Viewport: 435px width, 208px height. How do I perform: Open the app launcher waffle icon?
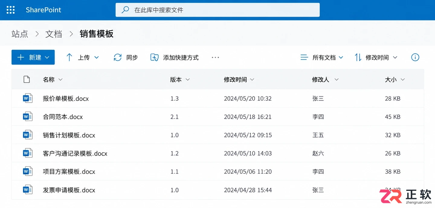[11, 10]
